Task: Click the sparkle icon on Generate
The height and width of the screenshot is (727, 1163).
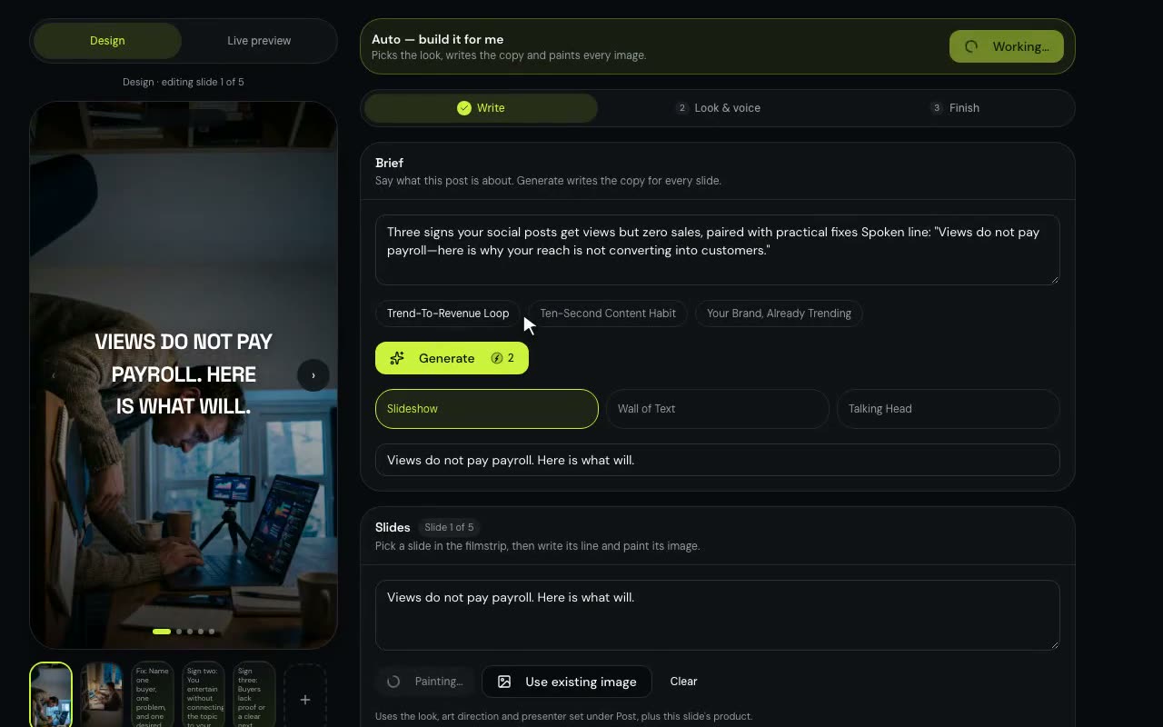Action: point(397,358)
